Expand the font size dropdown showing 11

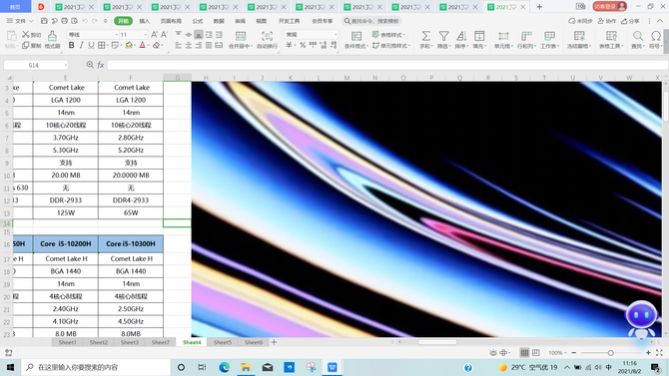click(146, 35)
